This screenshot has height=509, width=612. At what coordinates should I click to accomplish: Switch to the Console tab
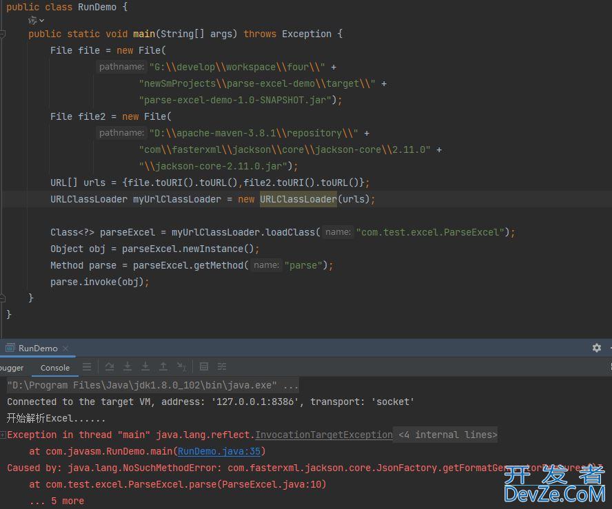tap(55, 368)
